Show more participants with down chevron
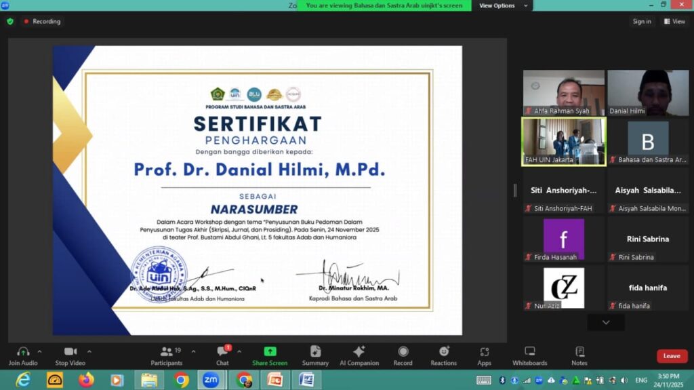 coord(606,323)
